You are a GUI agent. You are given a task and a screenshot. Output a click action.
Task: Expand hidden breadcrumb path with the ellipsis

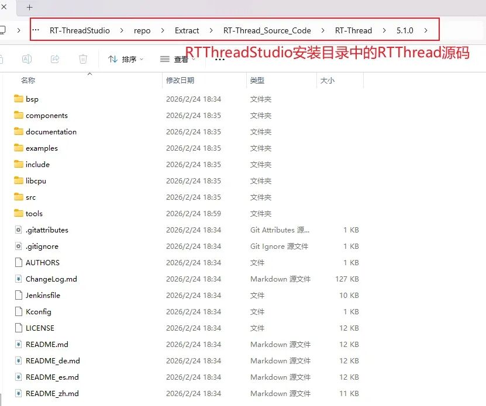coord(36,30)
